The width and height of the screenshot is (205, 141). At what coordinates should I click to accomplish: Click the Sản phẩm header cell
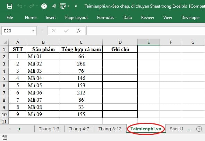43,49
